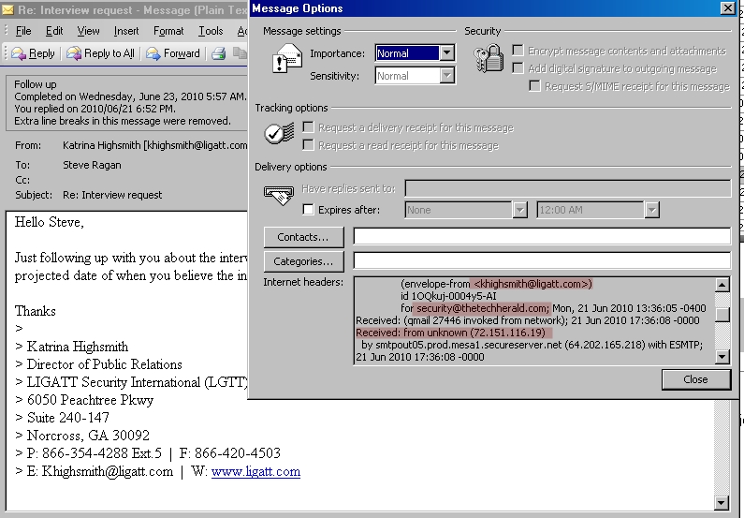Image resolution: width=744 pixels, height=518 pixels.
Task: Enable Request a read receipt checkbox
Action: point(308,145)
